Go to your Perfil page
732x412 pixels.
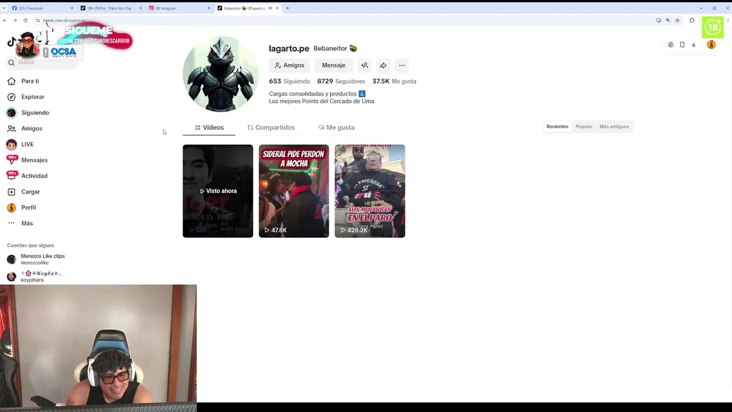[29, 208]
